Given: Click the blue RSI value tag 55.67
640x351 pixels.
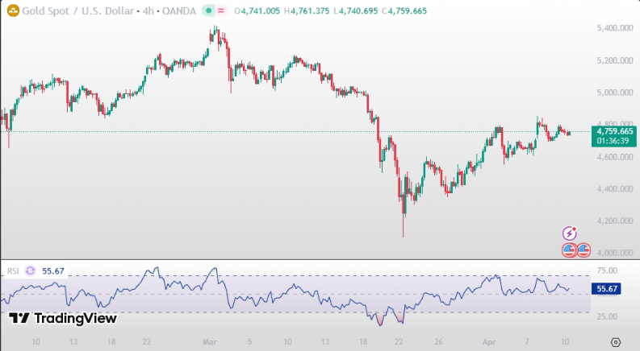Looking at the screenshot, I should pyautogui.click(x=607, y=288).
